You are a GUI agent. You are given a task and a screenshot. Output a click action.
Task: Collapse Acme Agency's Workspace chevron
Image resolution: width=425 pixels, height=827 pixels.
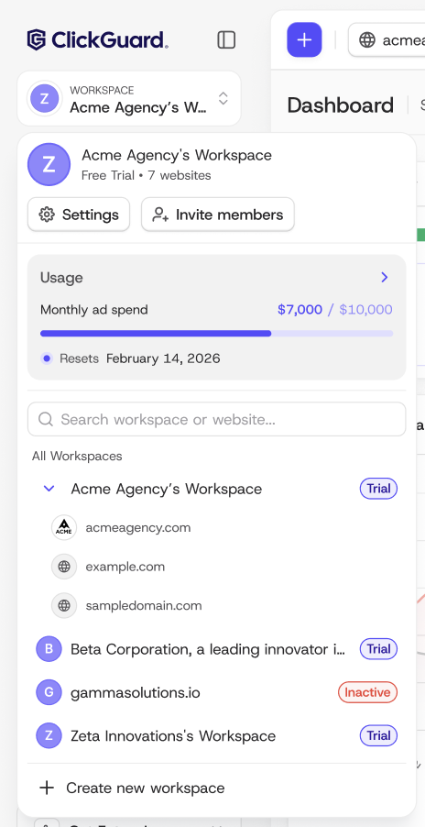[49, 489]
